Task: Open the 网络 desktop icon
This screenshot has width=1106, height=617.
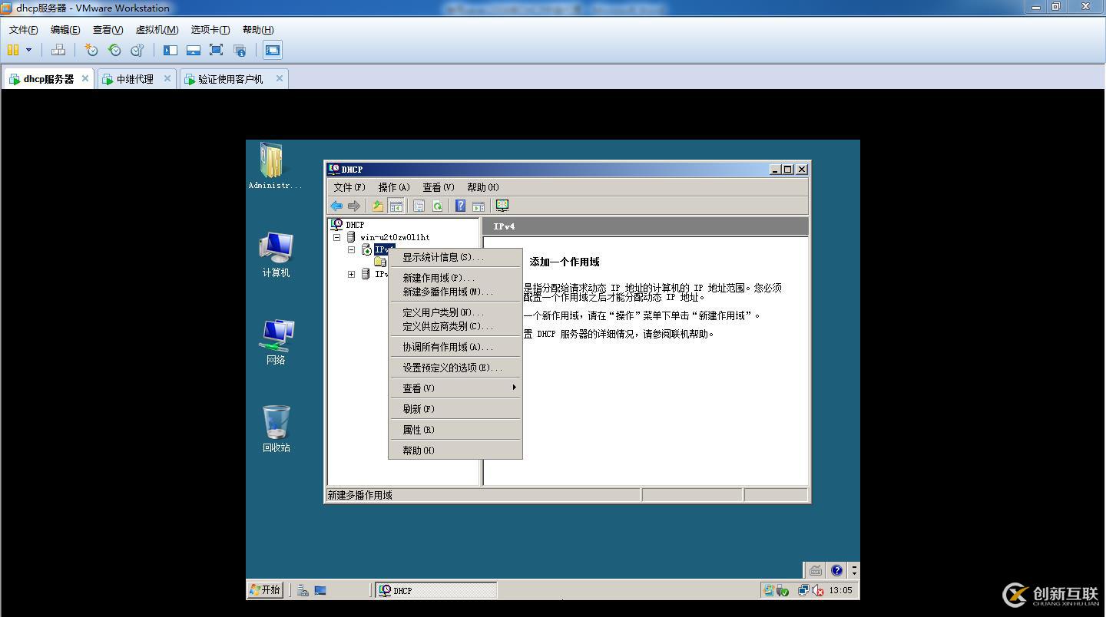Action: [276, 342]
